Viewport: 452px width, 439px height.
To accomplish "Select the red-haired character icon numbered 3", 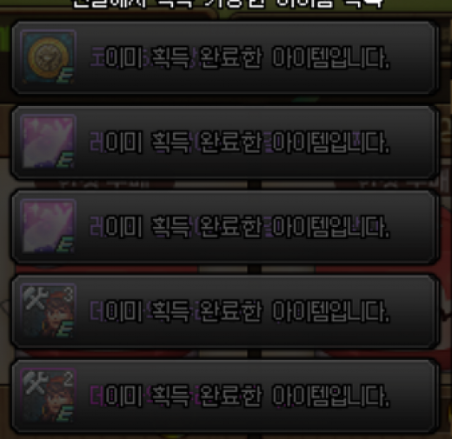I will pos(49,311).
